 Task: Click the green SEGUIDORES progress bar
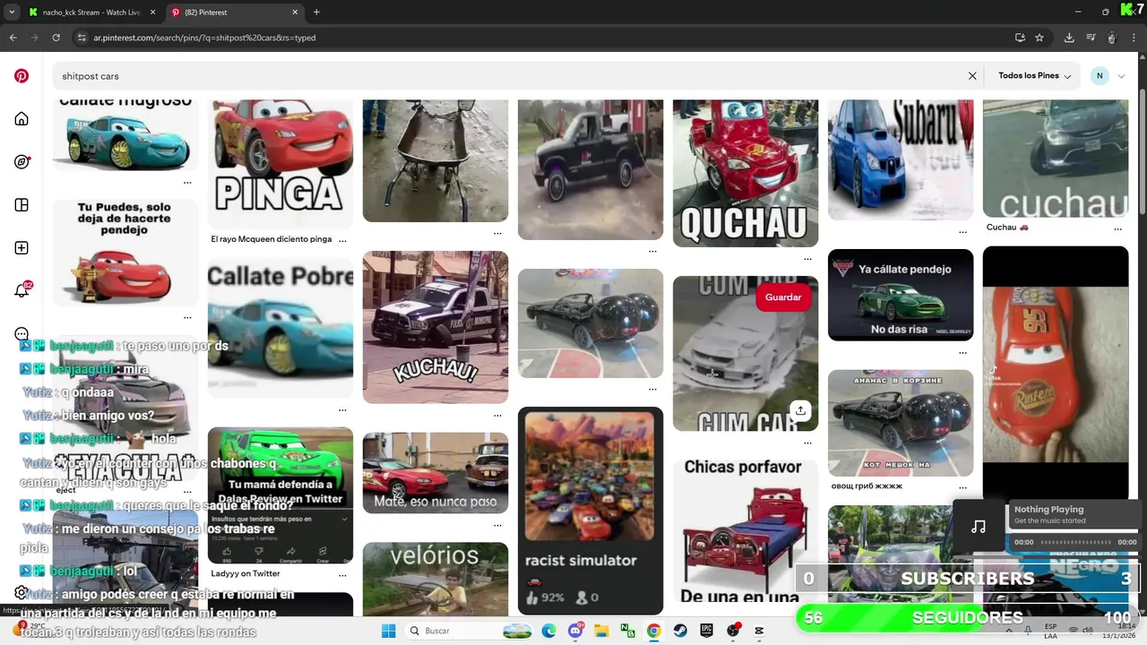coord(968,617)
